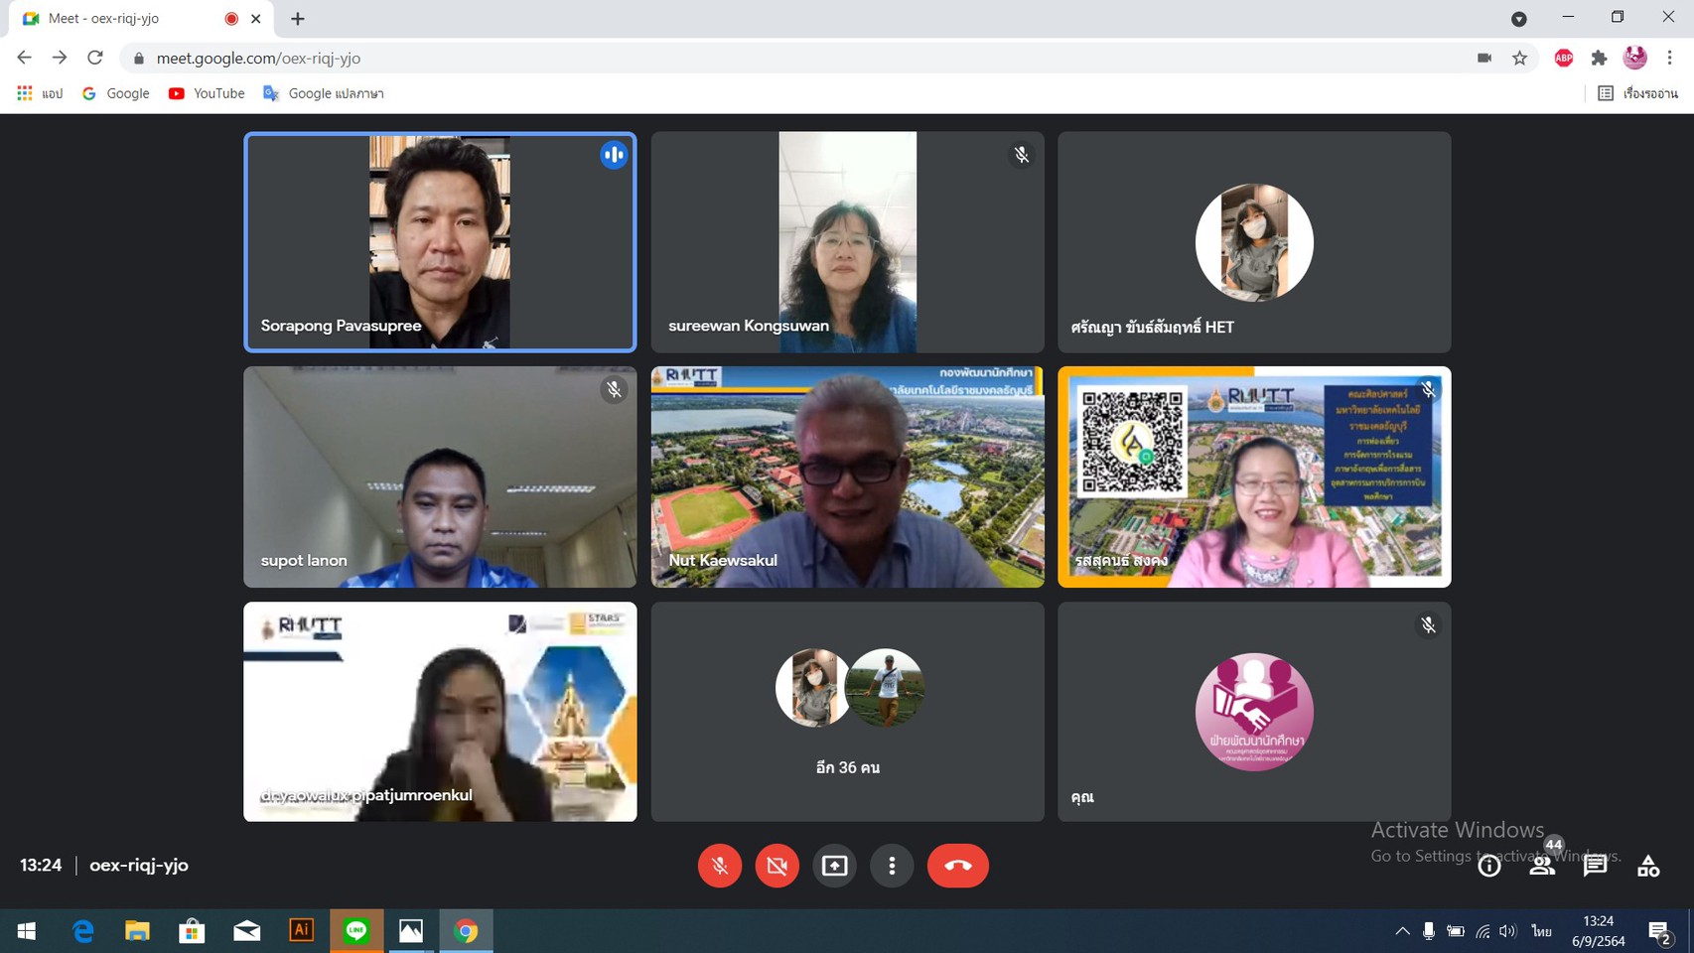This screenshot has width=1694, height=953.
Task: Open the Chrome three-dot menu
Action: [x=1670, y=58]
